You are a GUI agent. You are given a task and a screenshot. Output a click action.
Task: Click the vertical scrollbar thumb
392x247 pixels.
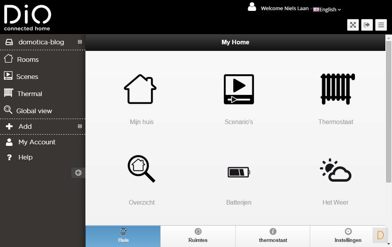click(388, 112)
